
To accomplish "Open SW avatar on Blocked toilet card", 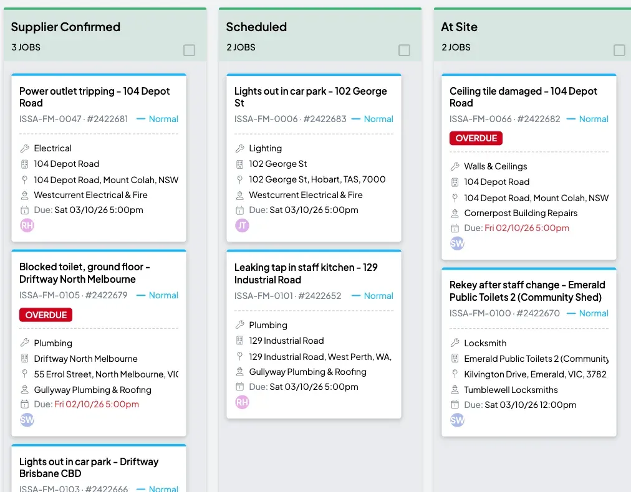I will (x=27, y=420).
